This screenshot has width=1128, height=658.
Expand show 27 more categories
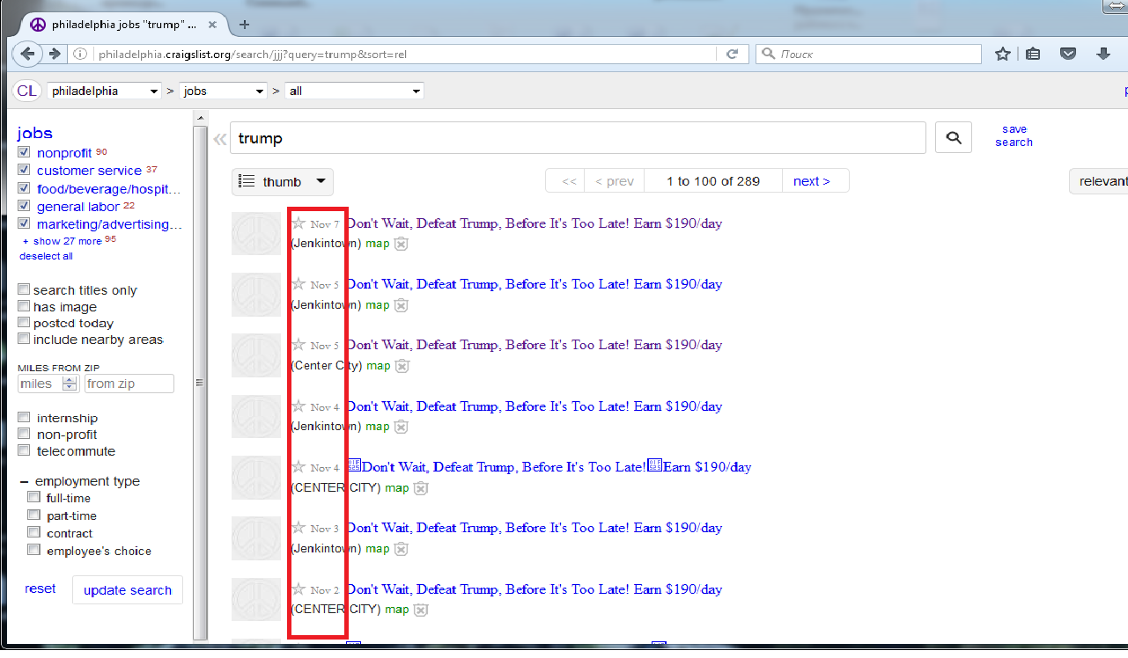coord(62,241)
